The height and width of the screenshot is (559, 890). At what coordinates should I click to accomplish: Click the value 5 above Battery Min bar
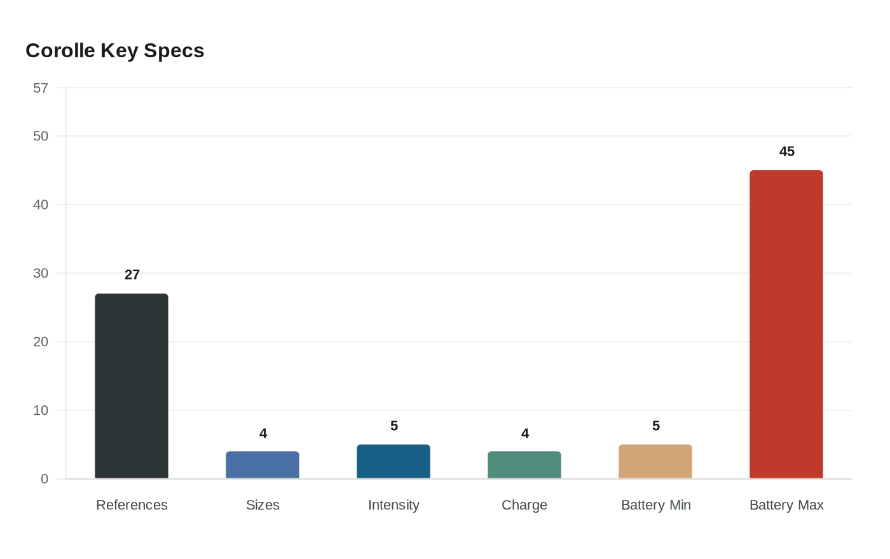click(656, 426)
